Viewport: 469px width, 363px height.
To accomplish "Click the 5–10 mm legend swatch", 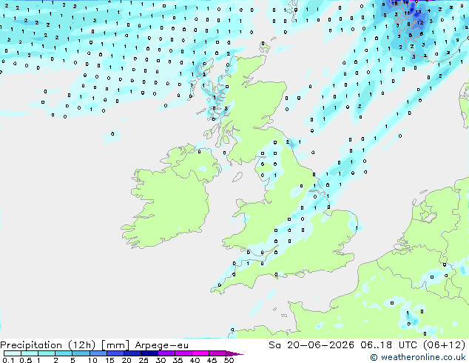I will (81, 353).
